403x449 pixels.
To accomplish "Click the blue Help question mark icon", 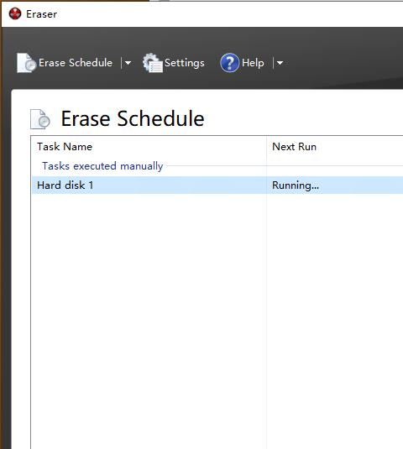I will coord(229,63).
